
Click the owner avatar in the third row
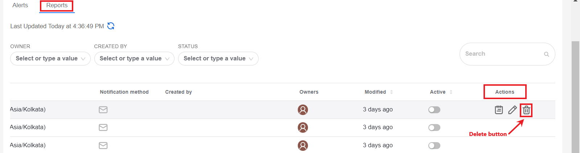coord(303,145)
